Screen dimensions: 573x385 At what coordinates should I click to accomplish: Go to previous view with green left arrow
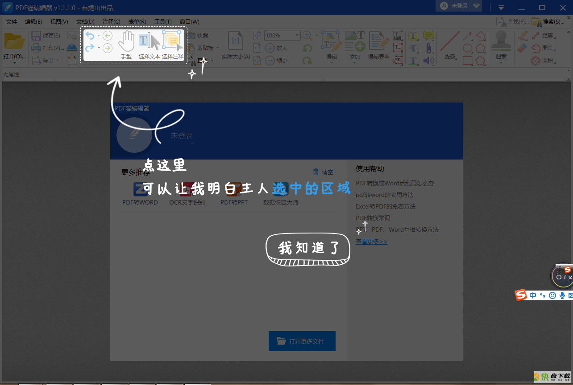(x=108, y=36)
